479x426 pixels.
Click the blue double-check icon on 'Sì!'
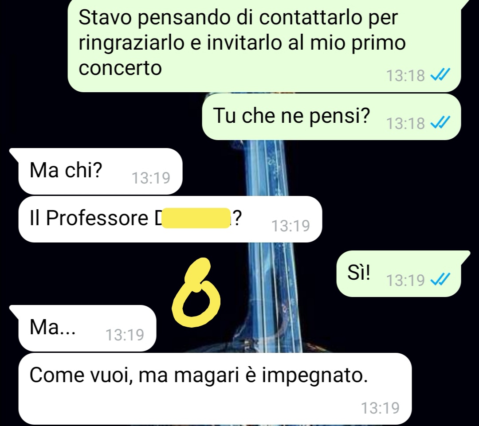coord(440,279)
